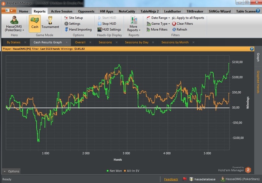Viewport: 262px width, 183px height.
Task: Close the Sessions report tab
Action: (x=117, y=42)
